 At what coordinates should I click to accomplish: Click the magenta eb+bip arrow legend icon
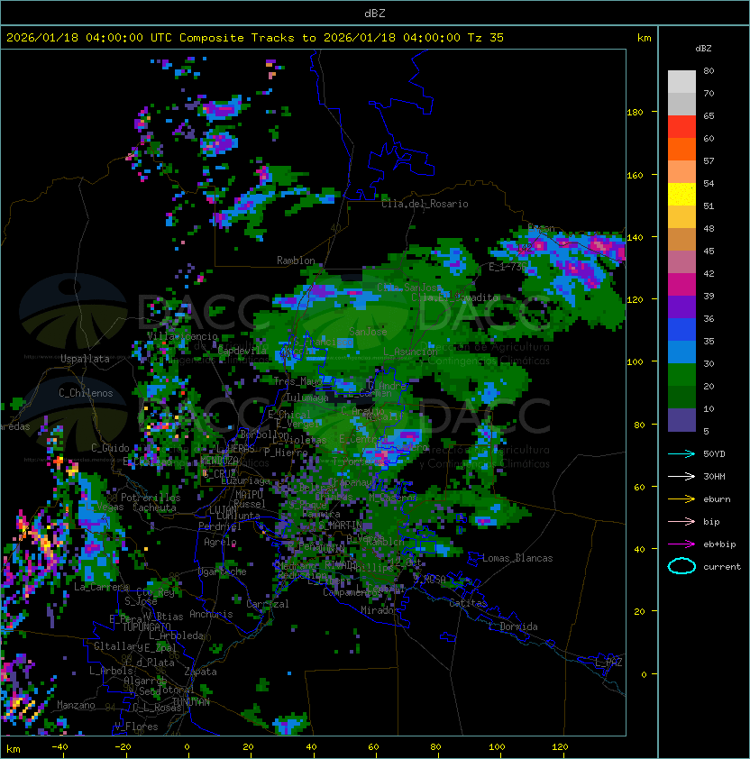[x=681, y=544]
